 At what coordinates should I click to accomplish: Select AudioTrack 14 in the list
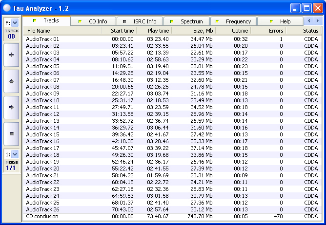point(42,128)
